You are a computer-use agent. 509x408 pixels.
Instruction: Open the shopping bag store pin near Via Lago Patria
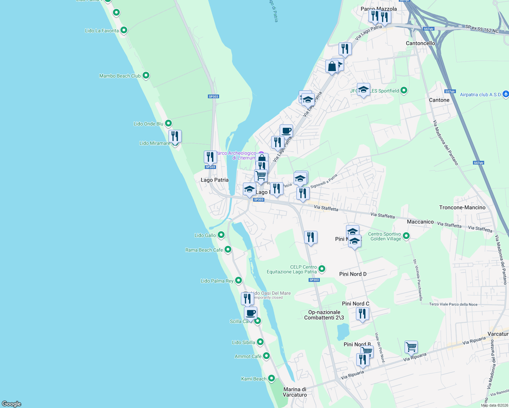tap(332, 66)
